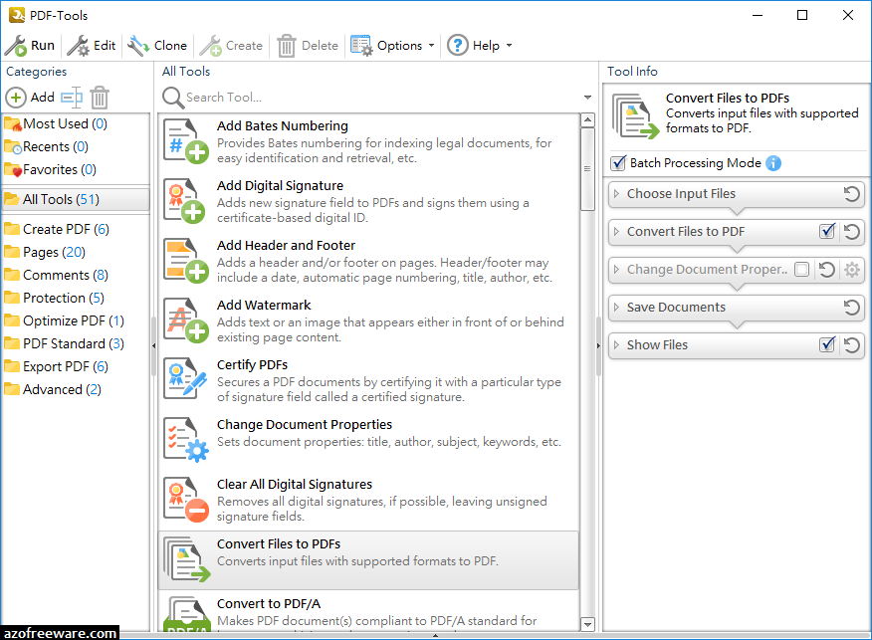Image resolution: width=872 pixels, height=640 pixels.
Task: Select the Add Watermark tool icon
Action: click(x=186, y=320)
